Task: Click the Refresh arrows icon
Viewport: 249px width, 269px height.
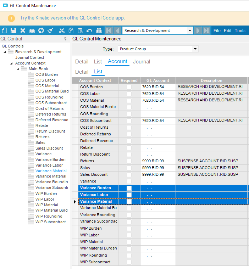Action: click(x=41, y=31)
